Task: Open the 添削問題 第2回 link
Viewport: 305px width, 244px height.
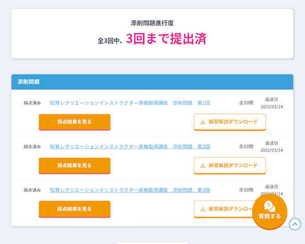Action: 130,146
